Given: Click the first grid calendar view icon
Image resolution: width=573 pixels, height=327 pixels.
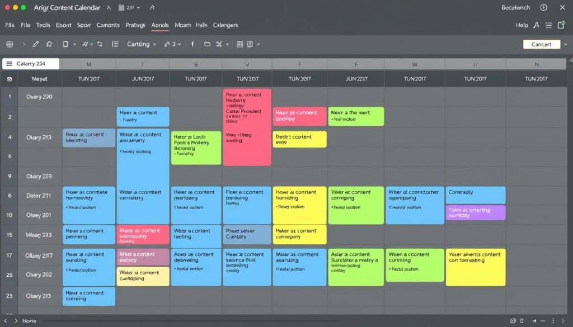Looking at the screenshot, I should pos(239,44).
